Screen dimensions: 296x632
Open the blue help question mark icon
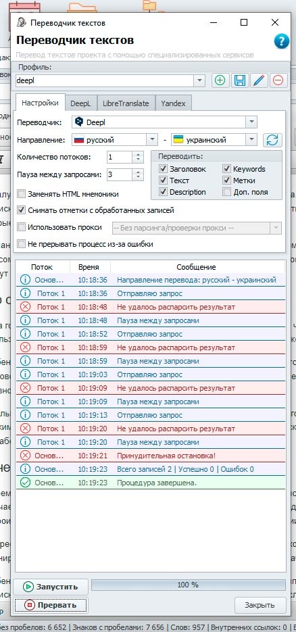click(x=282, y=41)
